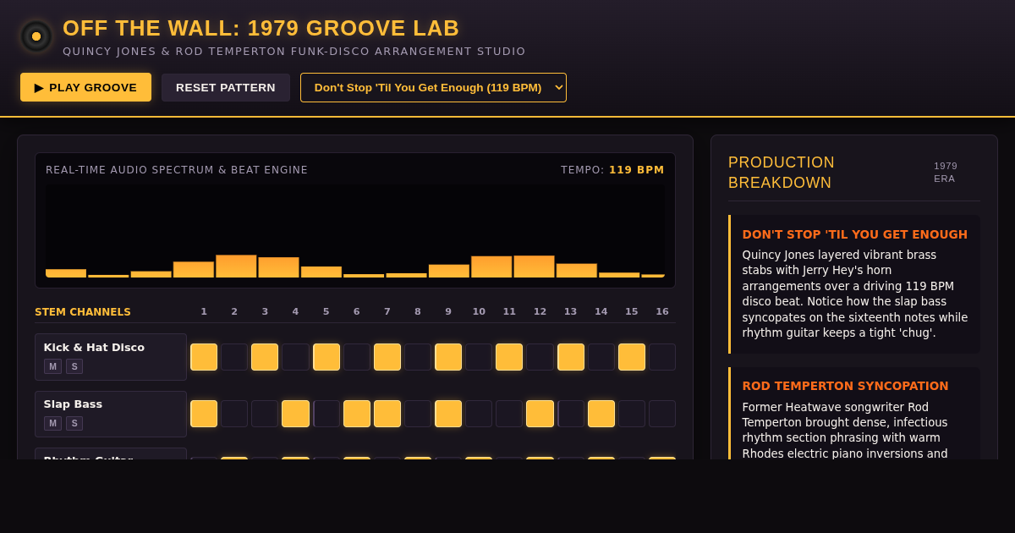Reset the pattern with Reset Pattern
The width and height of the screenshot is (1015, 533).
226,87
